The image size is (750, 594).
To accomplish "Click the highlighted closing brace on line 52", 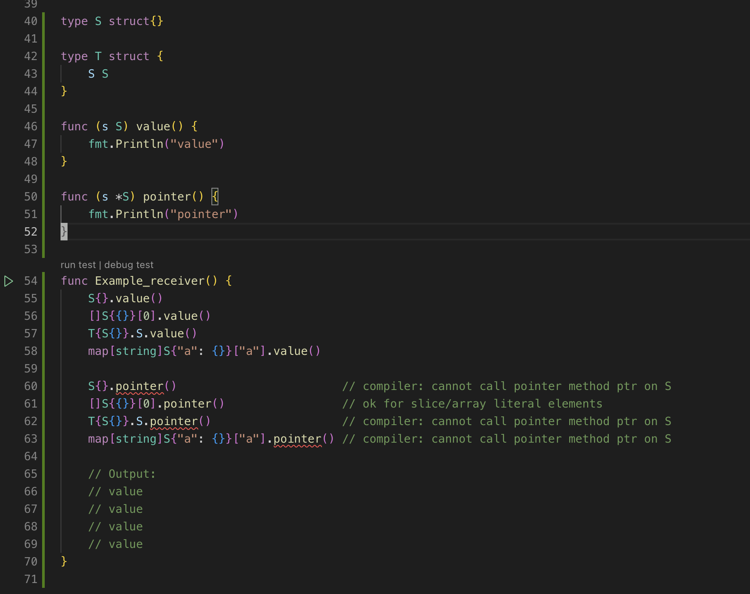I will pyautogui.click(x=64, y=232).
